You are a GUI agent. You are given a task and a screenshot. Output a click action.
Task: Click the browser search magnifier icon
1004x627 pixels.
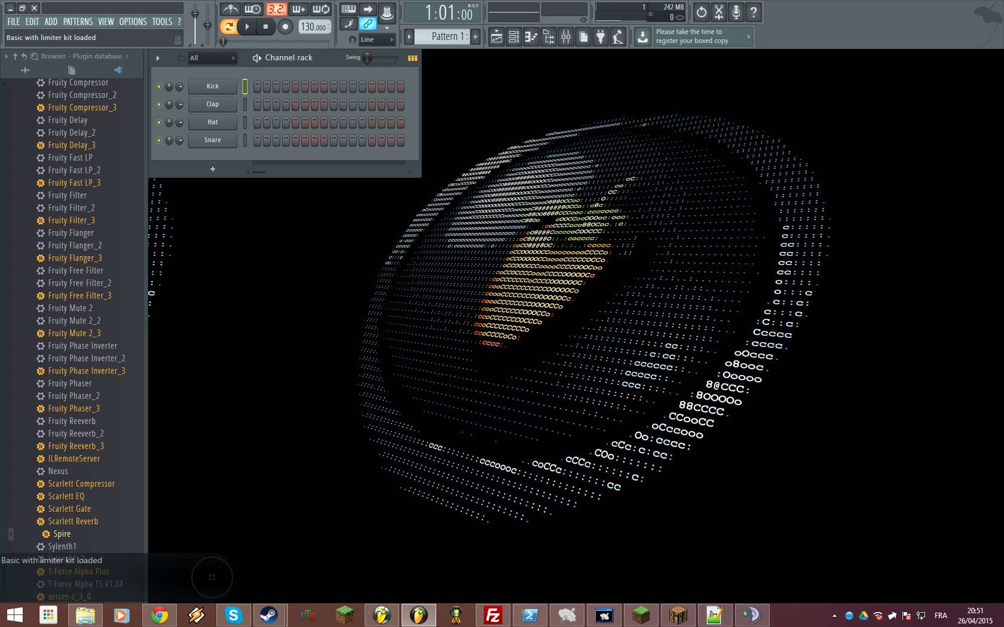(x=35, y=56)
